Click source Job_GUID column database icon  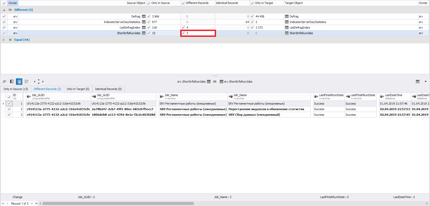[29, 96]
